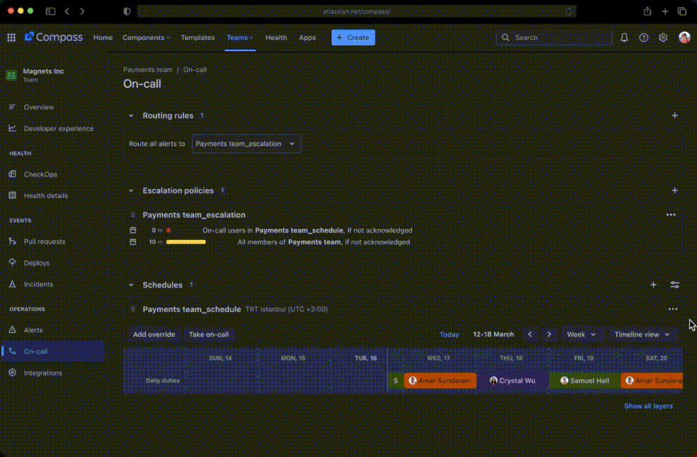Click the Search field
The width and height of the screenshot is (697, 457).
(554, 38)
